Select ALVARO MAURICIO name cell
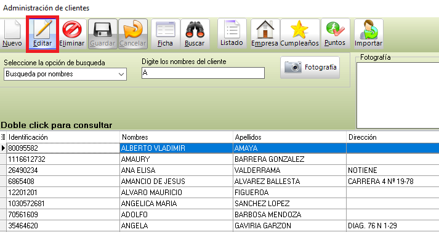This screenshot has height=232, width=439. pyautogui.click(x=176, y=193)
